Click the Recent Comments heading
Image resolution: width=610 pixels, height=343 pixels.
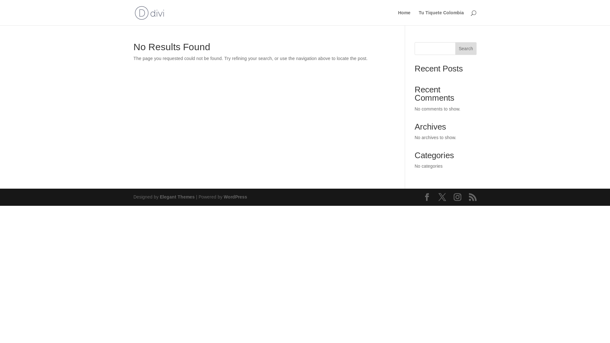434,94
